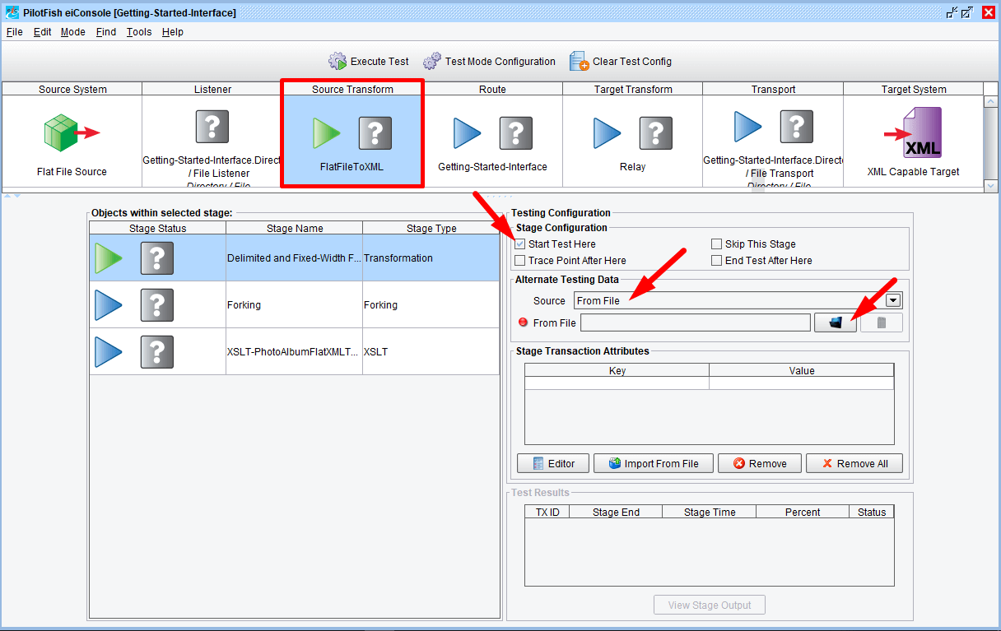Enable Skip This Stage checkbox
The image size is (1001, 631).
[717, 244]
